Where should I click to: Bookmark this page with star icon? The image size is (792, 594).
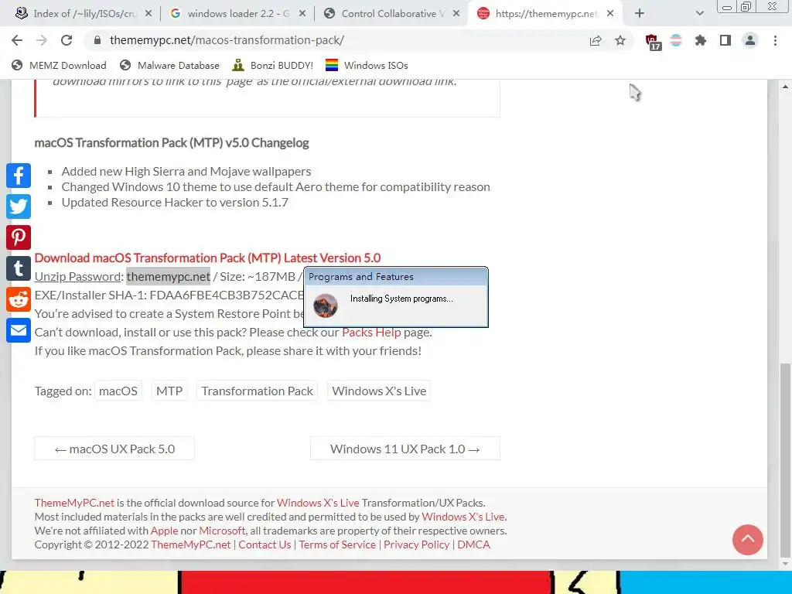pyautogui.click(x=620, y=41)
